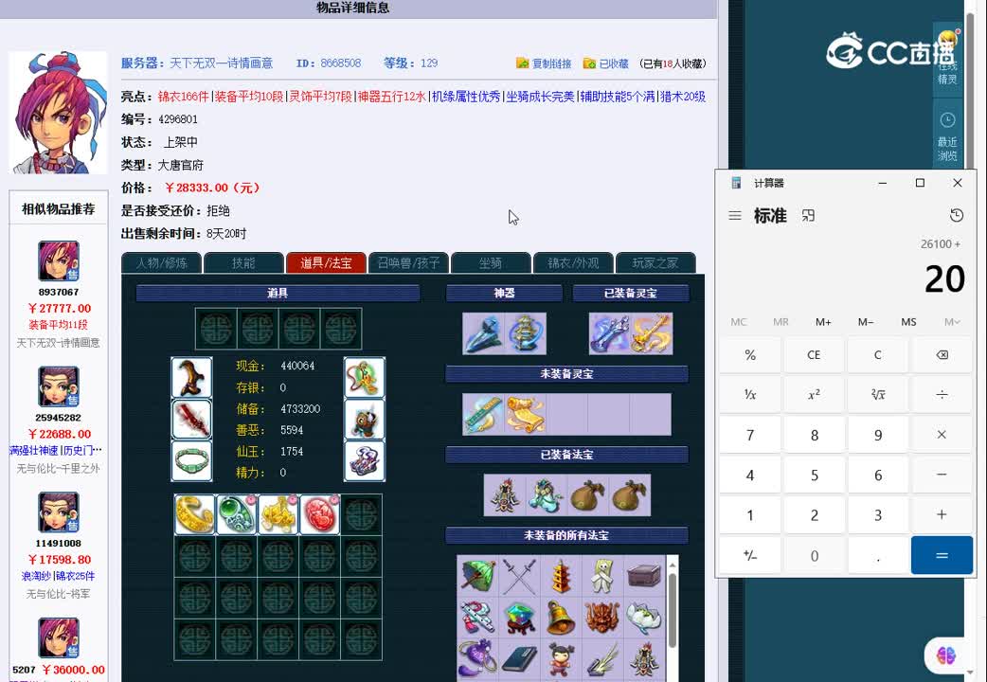Open calculator navigation hamburger menu
This screenshot has height=682, width=987.
[735, 216]
